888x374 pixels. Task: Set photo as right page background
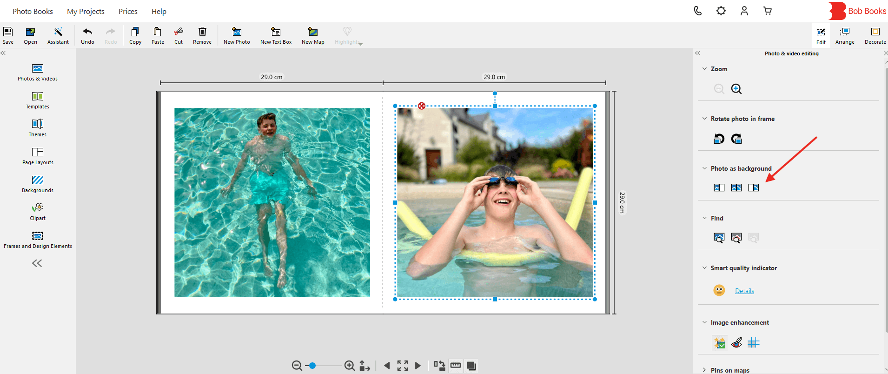point(754,187)
